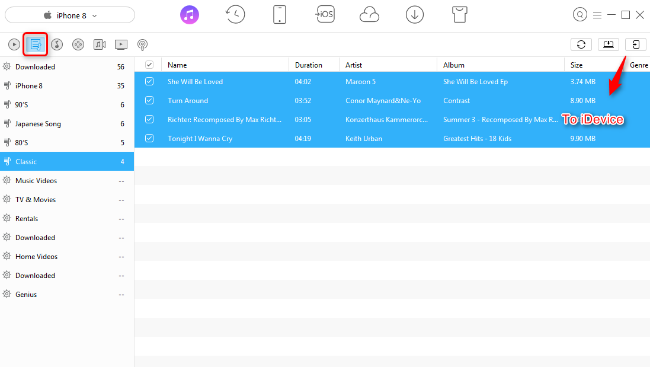
Task: Click the album She Will Be Loved Ep
Action: [475, 82]
